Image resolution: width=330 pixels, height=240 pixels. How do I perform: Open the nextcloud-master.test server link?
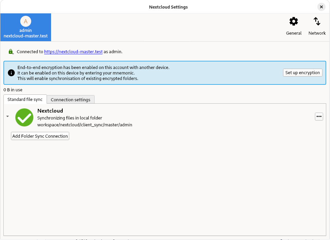click(73, 52)
